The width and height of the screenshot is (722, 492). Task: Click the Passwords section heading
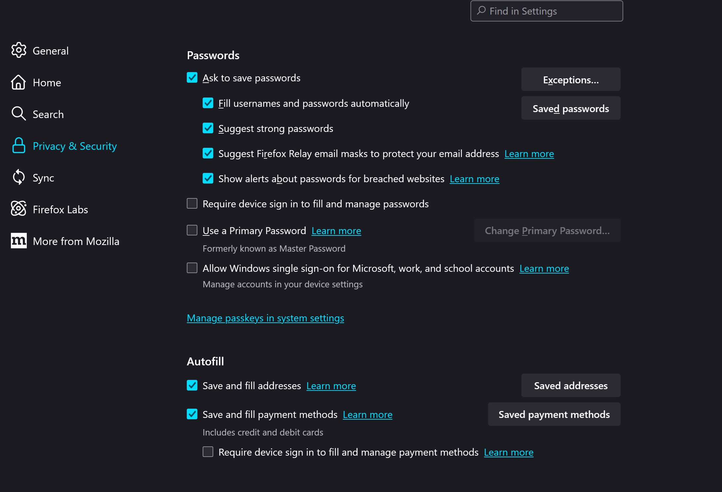pyautogui.click(x=213, y=55)
